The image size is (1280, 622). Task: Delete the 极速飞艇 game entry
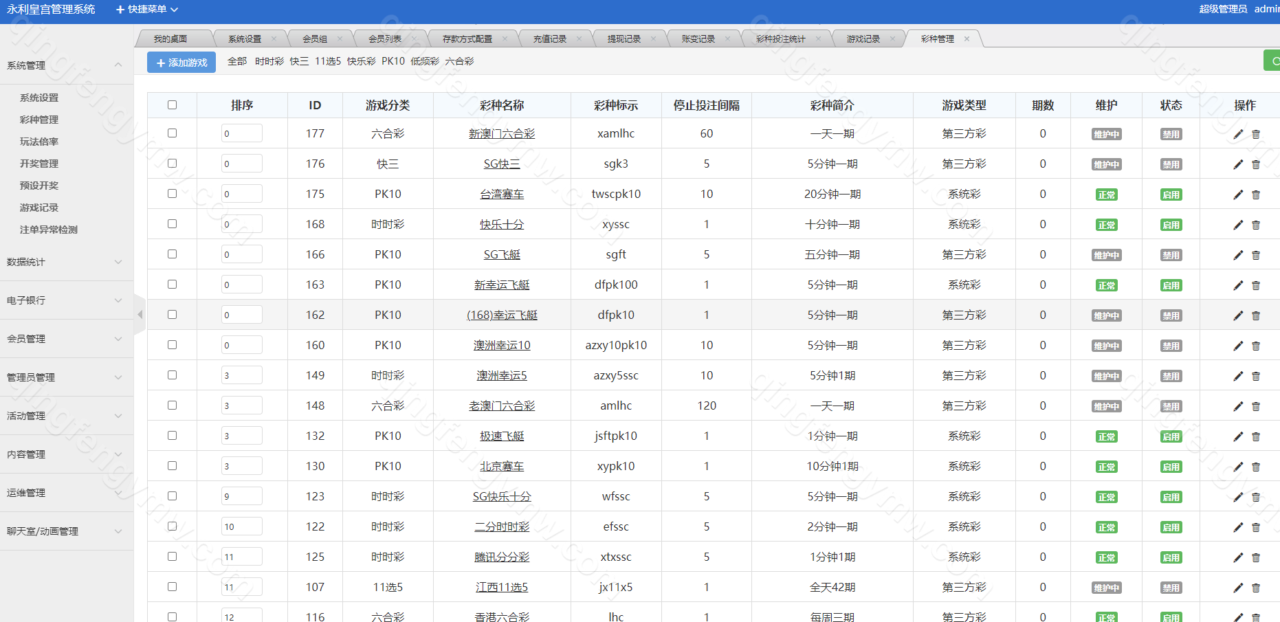[x=1256, y=436]
